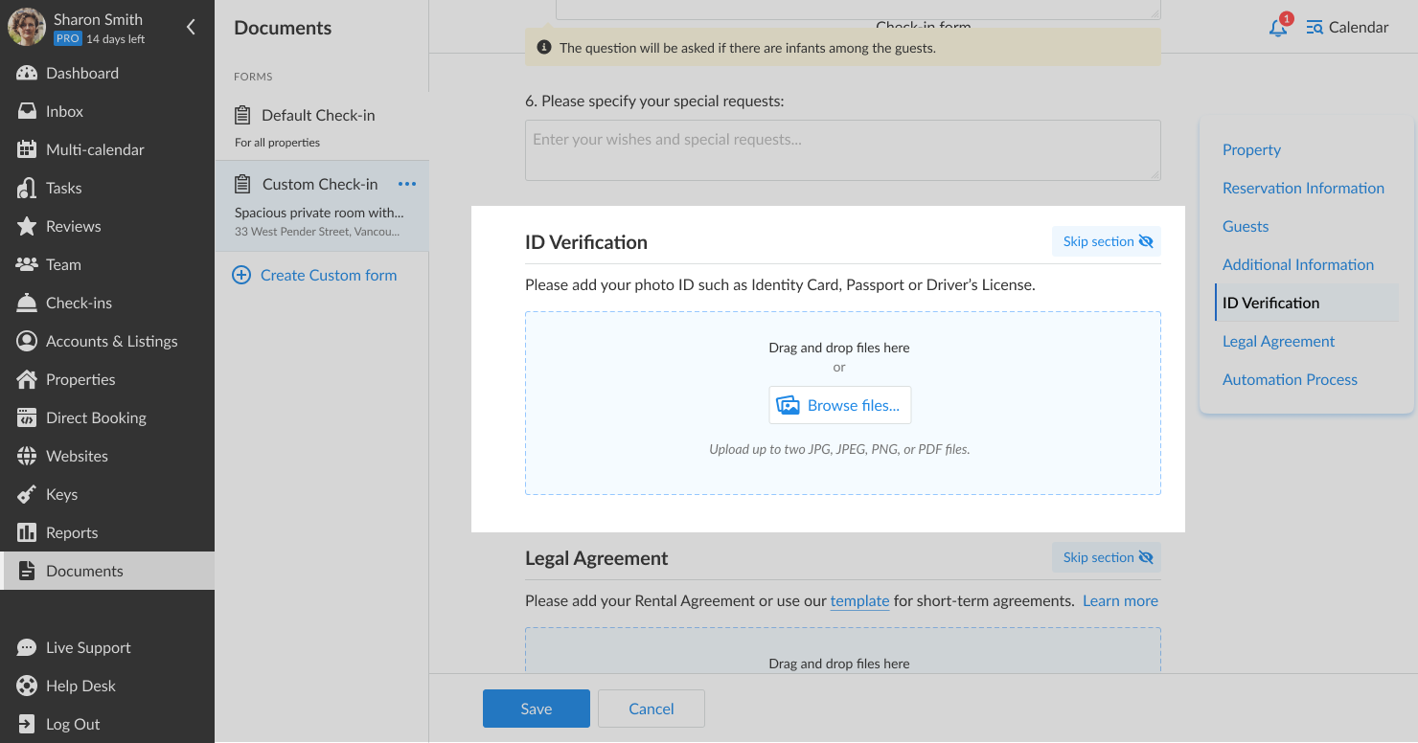The height and width of the screenshot is (743, 1418).
Task: Go to Keys in the sidebar
Action: click(61, 494)
